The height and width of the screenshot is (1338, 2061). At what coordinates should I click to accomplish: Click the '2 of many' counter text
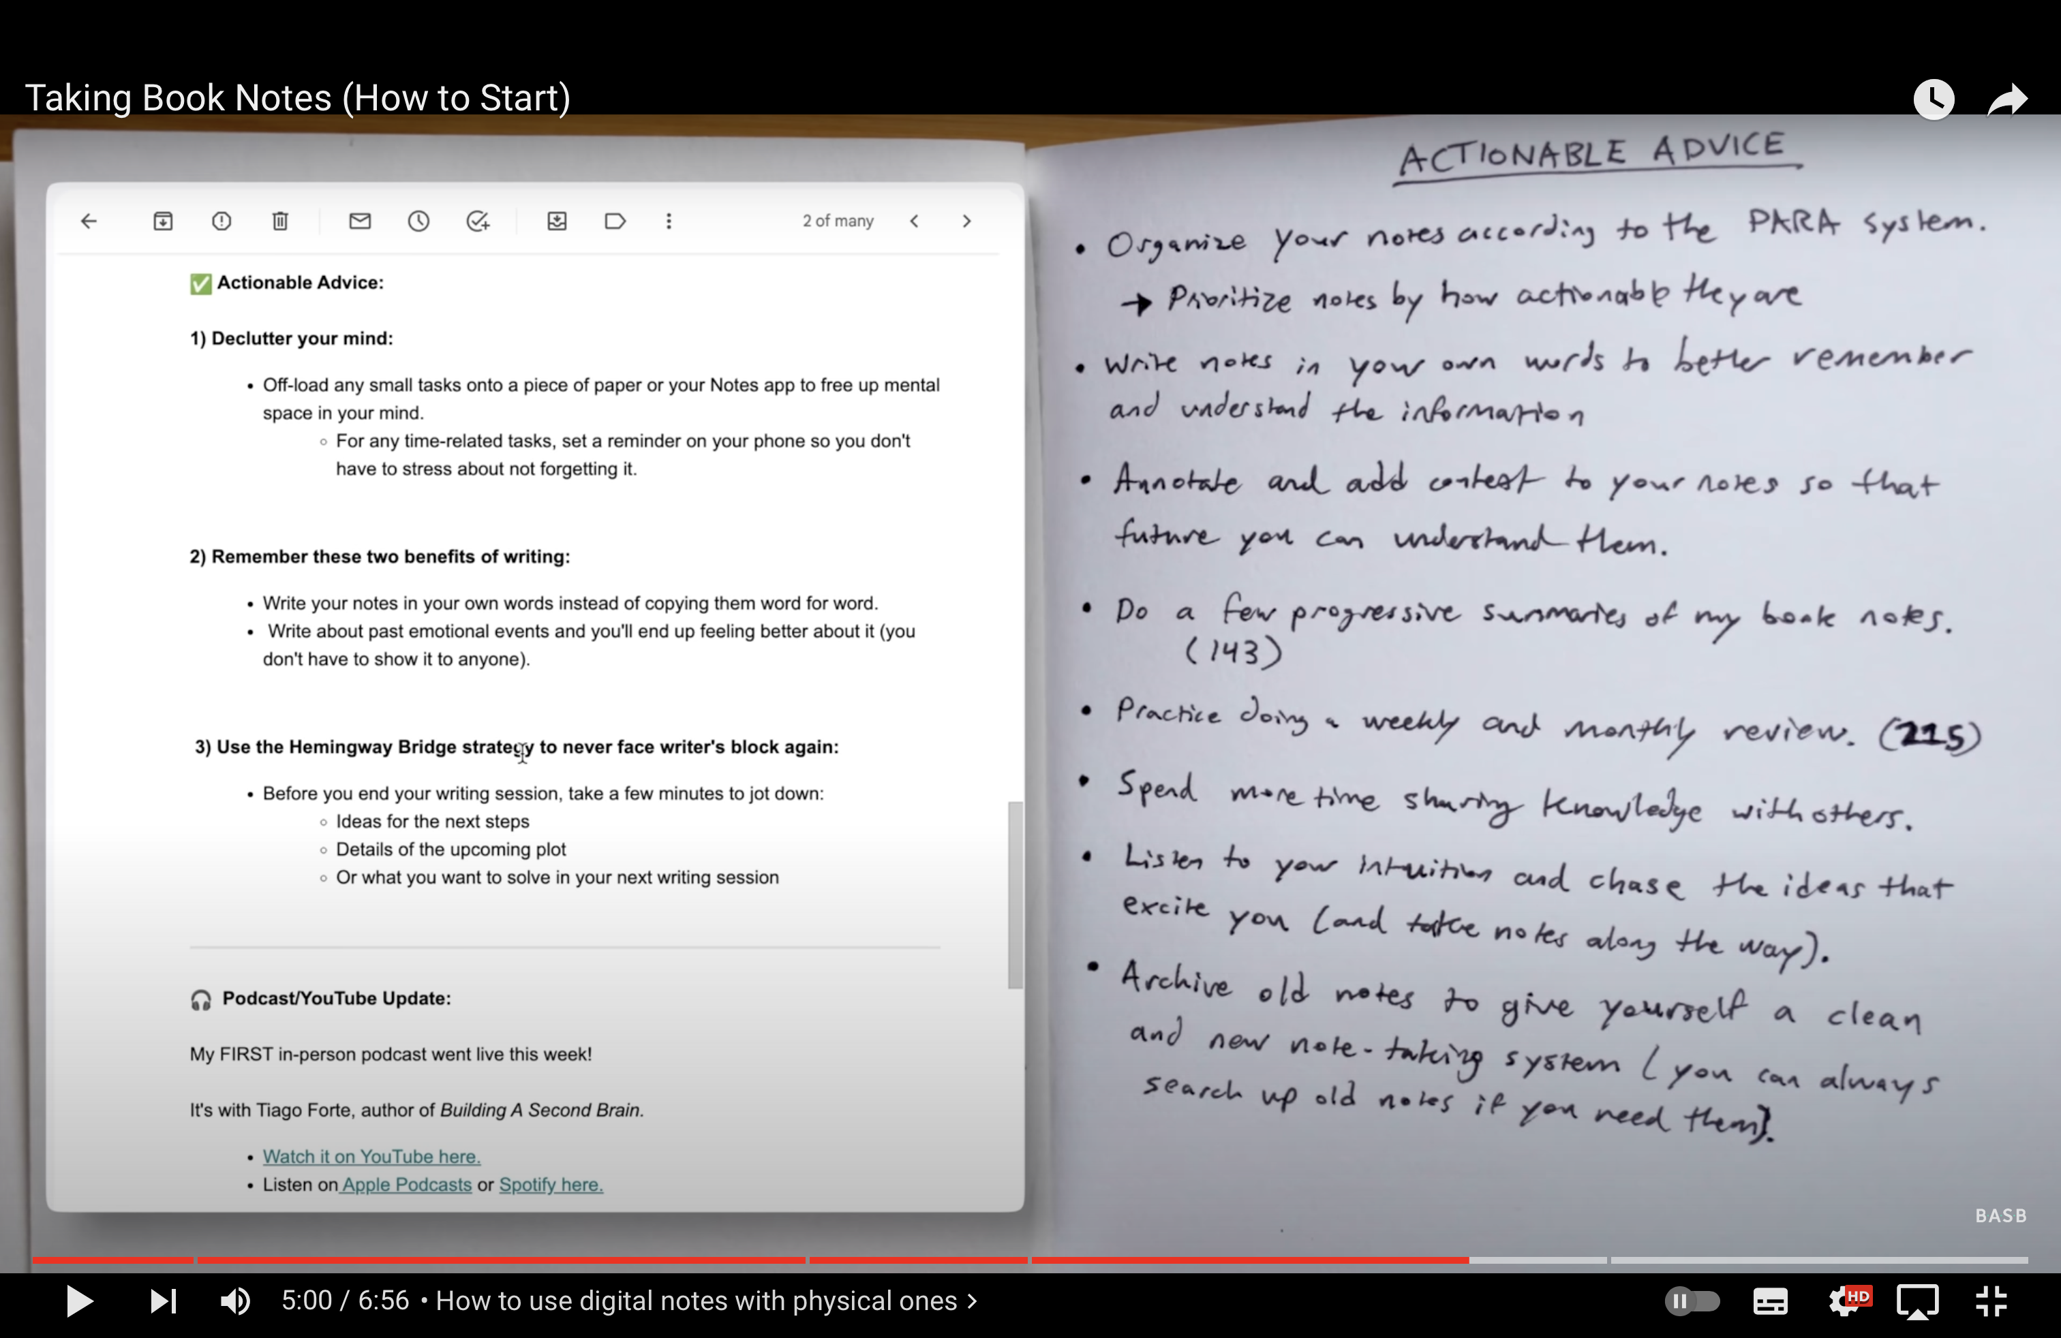click(x=838, y=221)
